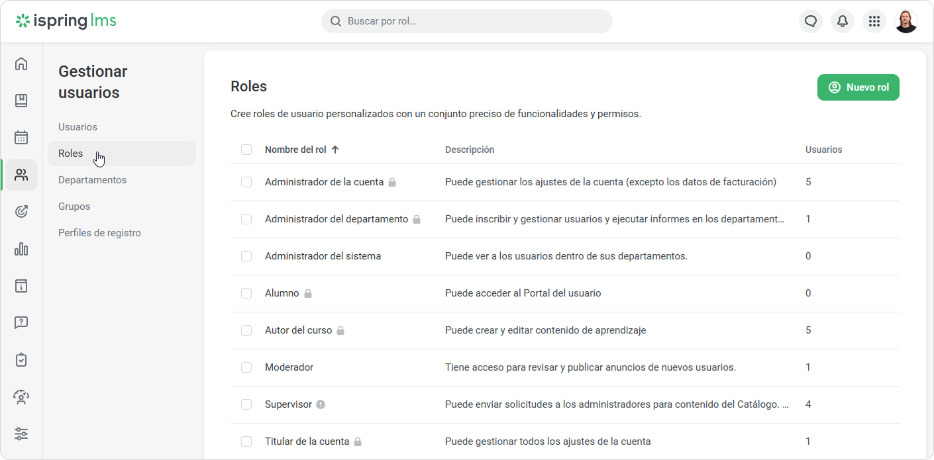Click the Nuevo rol button

(858, 87)
